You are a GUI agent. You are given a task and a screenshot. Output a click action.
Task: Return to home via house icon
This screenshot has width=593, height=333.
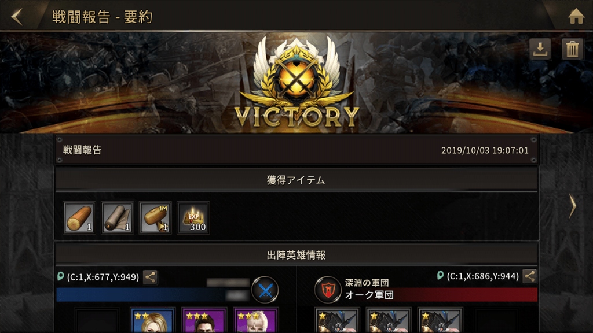point(576,16)
